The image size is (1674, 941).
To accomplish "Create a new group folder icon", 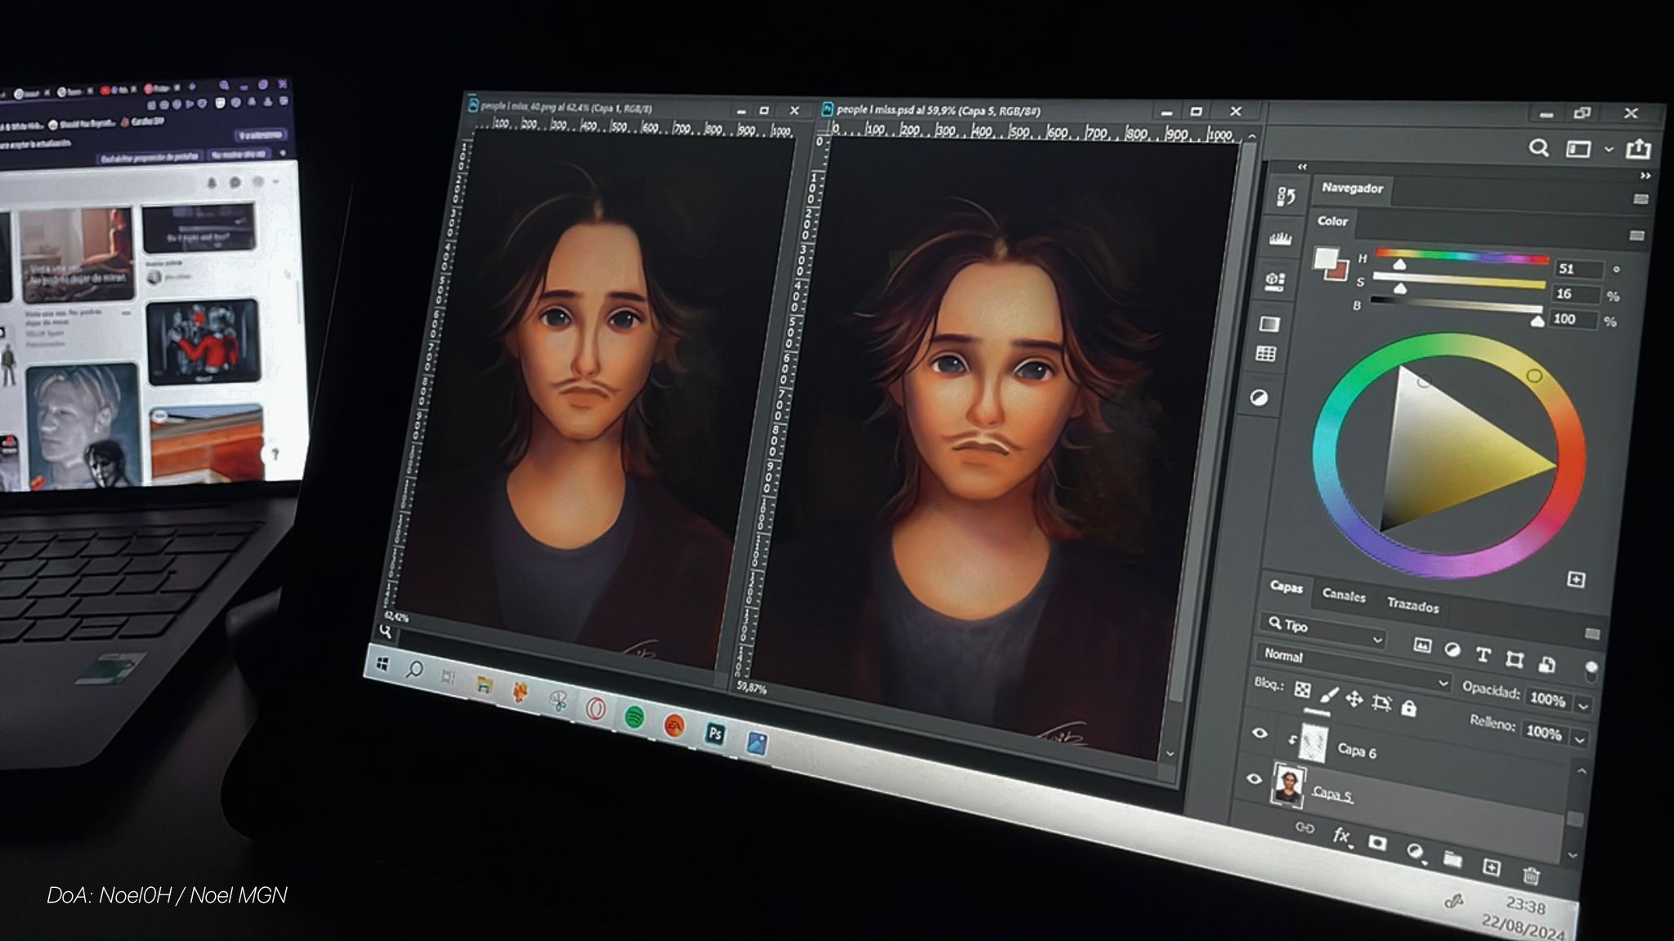I will tap(1452, 858).
